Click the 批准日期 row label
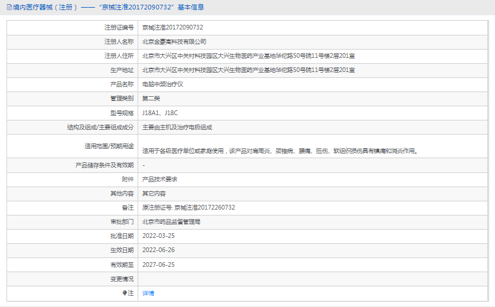Screen dimensions: 495x307 pyautogui.click(x=122, y=236)
